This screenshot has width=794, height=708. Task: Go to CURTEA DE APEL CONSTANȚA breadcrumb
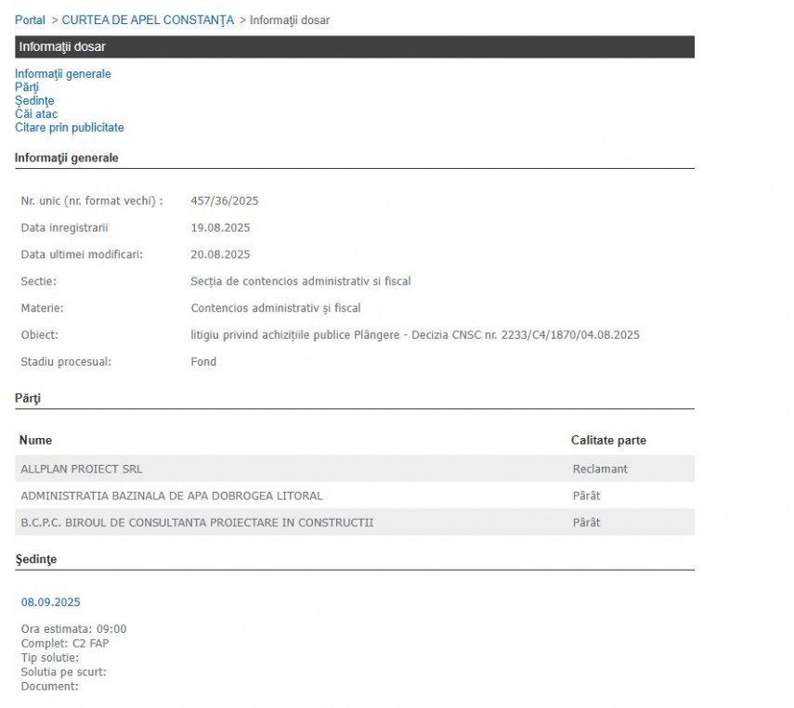148,20
